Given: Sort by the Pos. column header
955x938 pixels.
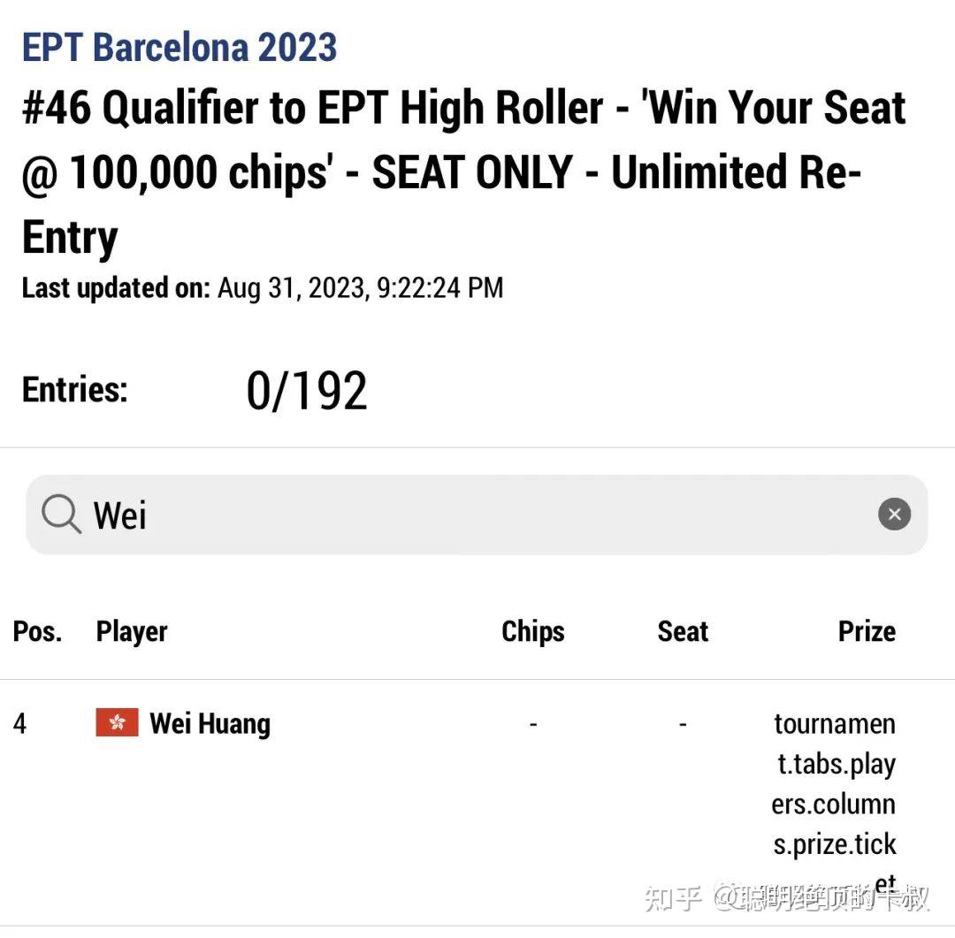Looking at the screenshot, I should click(x=37, y=631).
